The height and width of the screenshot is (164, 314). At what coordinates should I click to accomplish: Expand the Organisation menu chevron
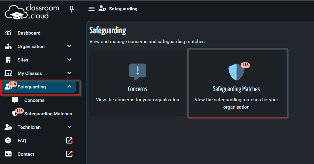click(69, 46)
